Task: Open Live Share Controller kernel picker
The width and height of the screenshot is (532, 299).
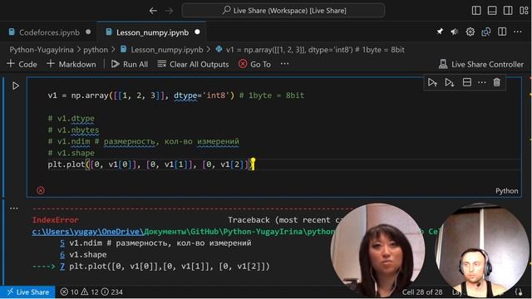Action: pyautogui.click(x=481, y=64)
